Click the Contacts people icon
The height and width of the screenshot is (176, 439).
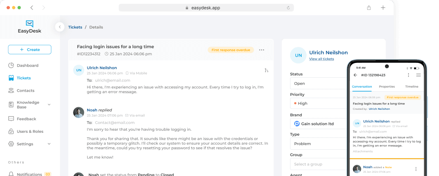tap(11, 90)
